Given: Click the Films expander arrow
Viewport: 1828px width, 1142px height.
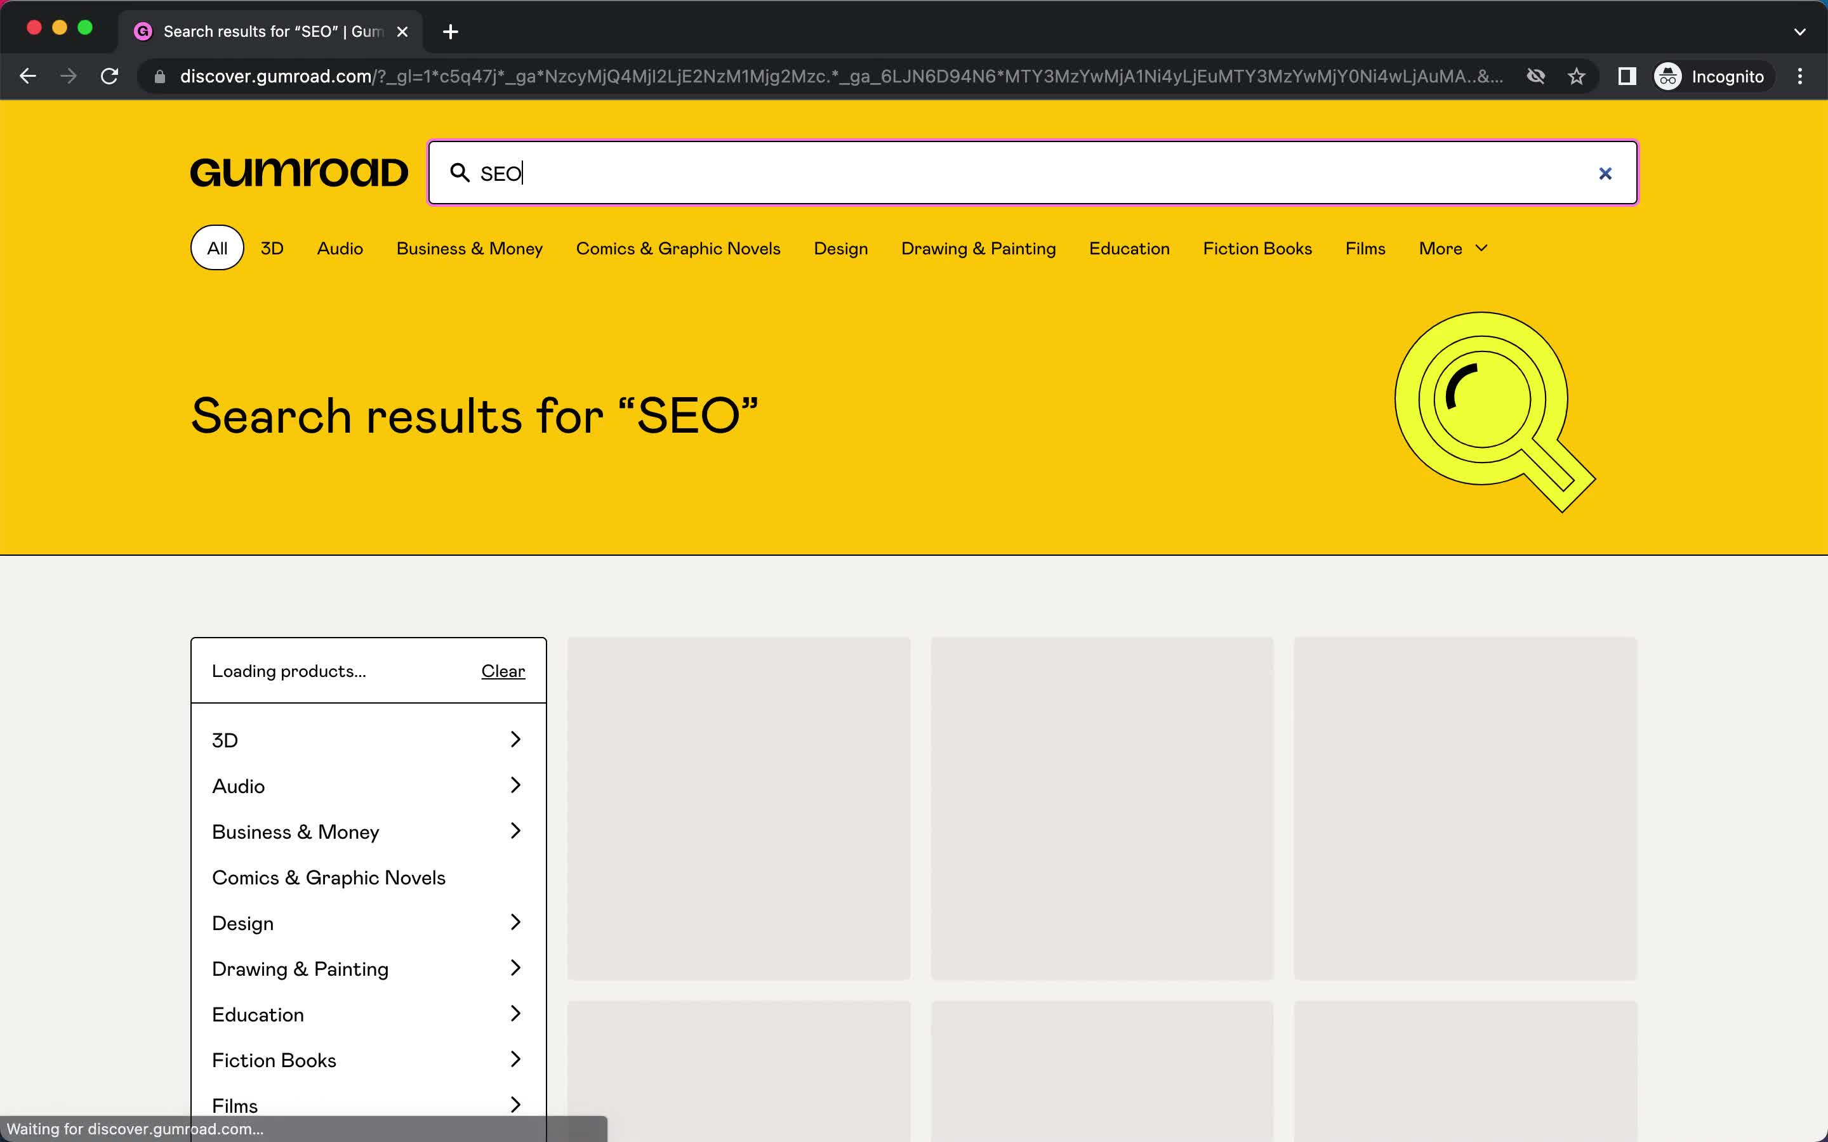Looking at the screenshot, I should pyautogui.click(x=515, y=1104).
